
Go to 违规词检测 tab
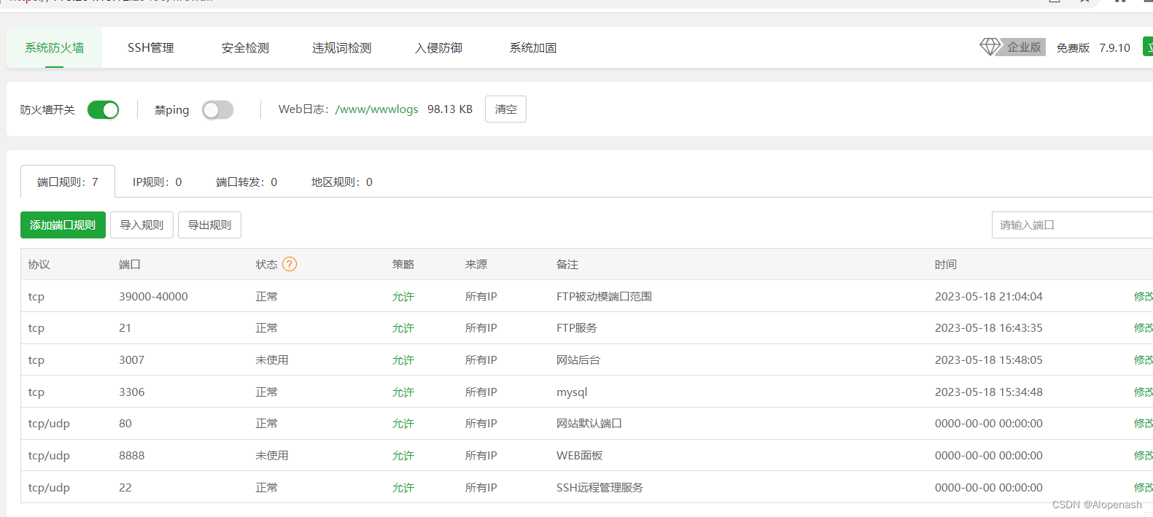pos(342,47)
